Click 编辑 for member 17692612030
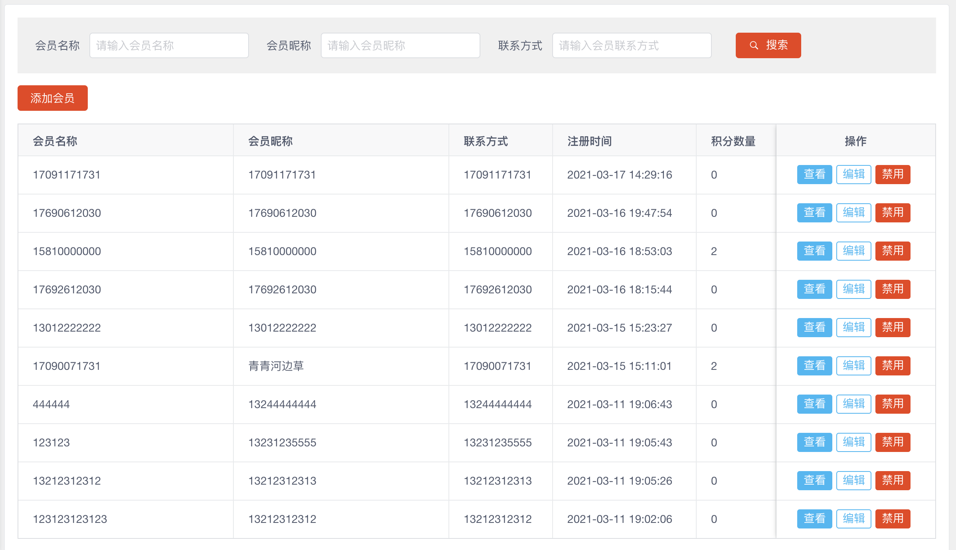 click(854, 289)
